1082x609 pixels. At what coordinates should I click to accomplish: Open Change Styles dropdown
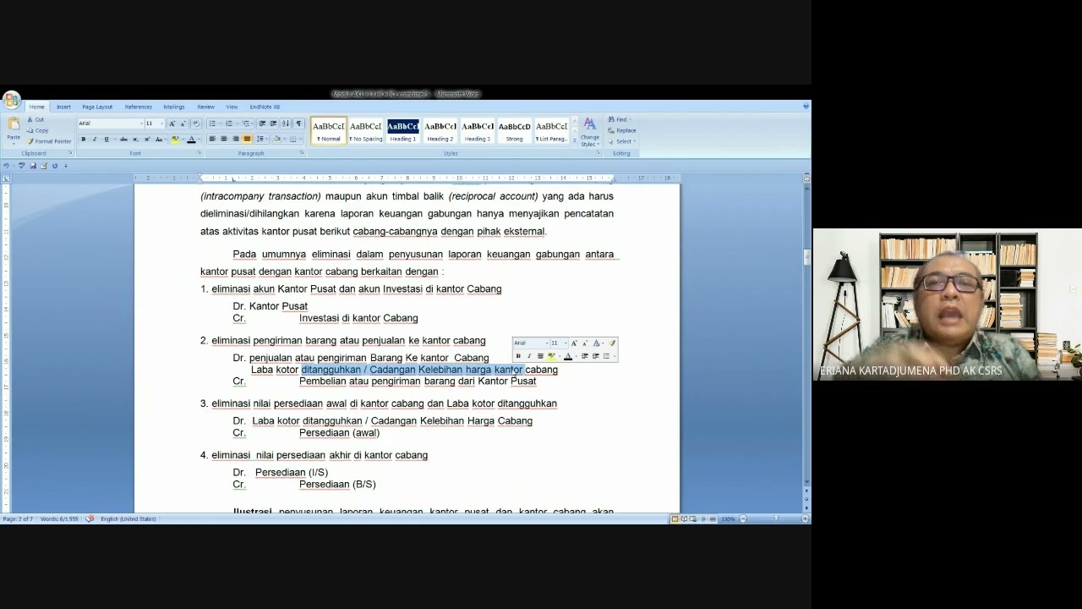590,131
